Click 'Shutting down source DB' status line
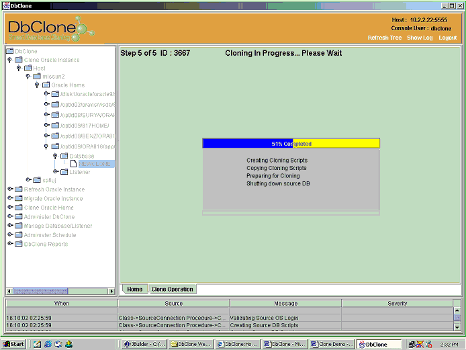The image size is (466, 350). click(278, 183)
